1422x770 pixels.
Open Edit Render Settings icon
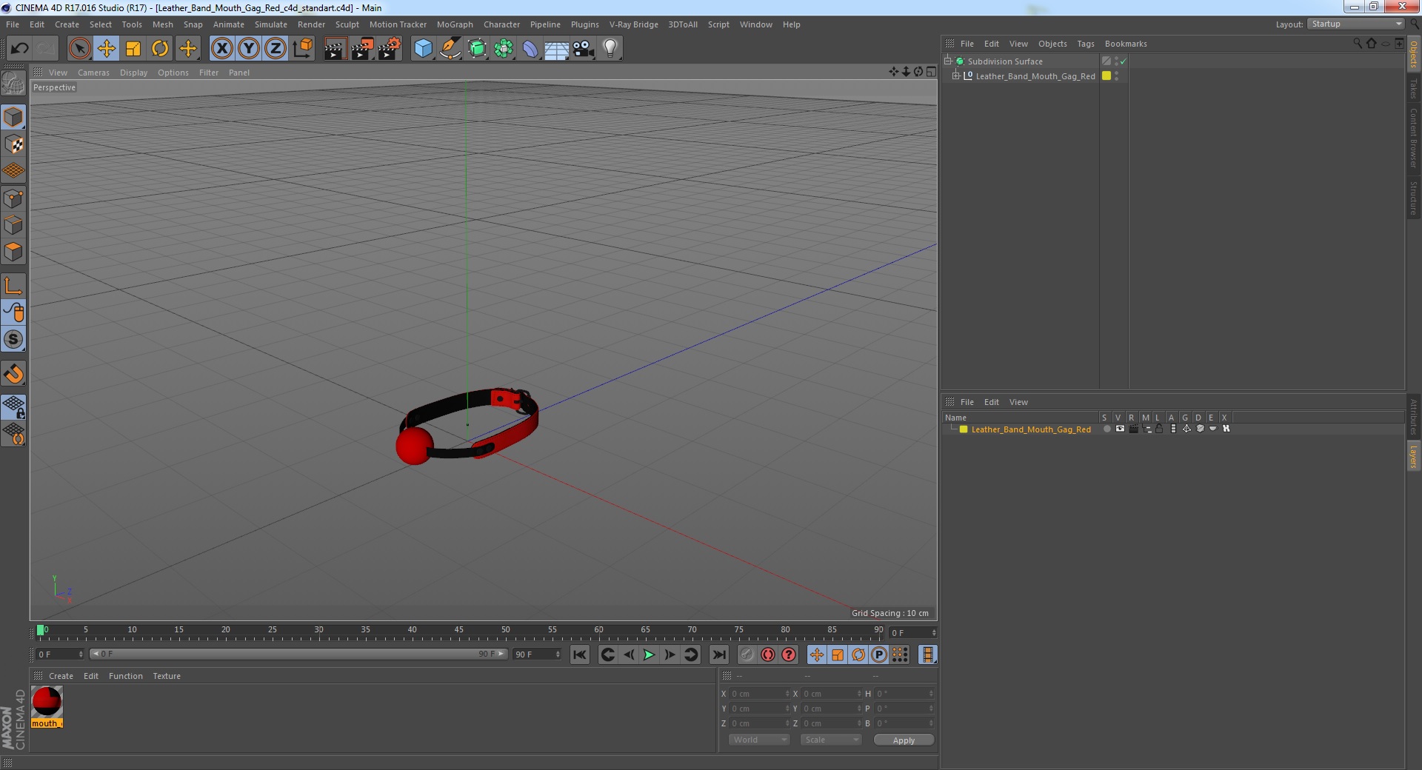(x=390, y=49)
